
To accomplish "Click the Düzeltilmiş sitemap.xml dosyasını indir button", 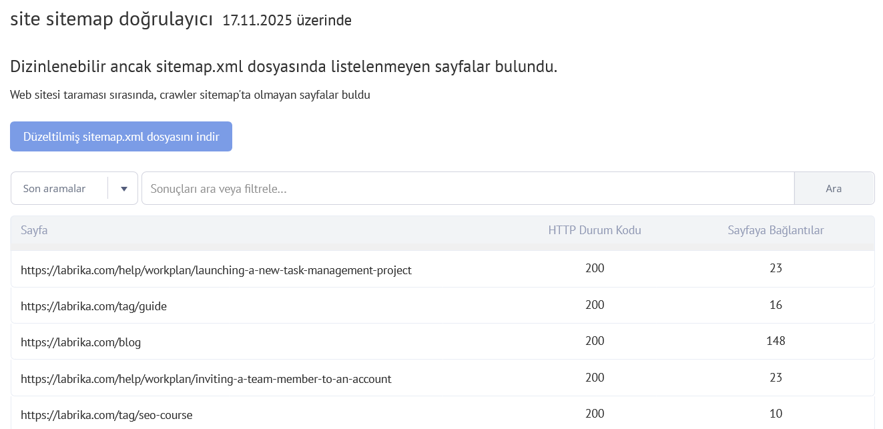I will [x=121, y=136].
